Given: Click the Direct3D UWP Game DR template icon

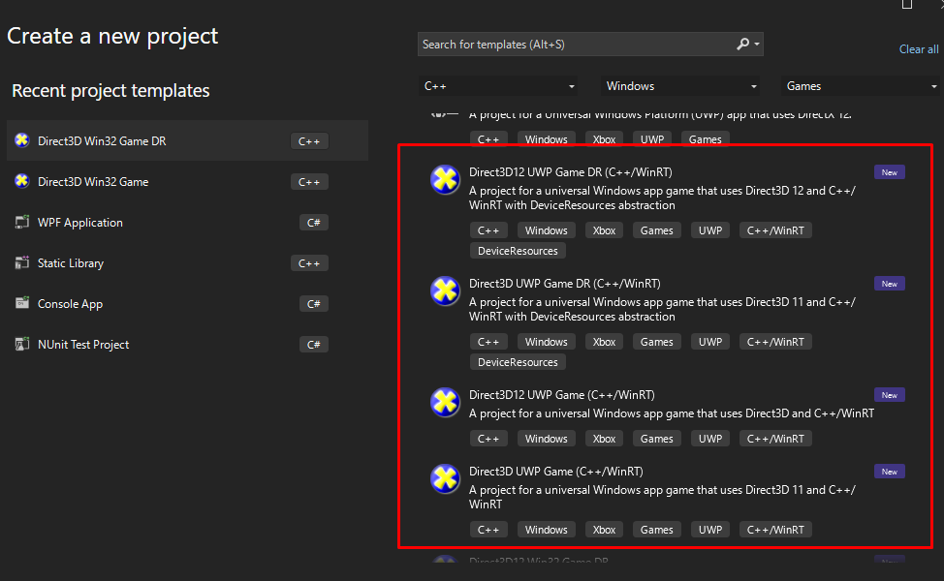Looking at the screenshot, I should click(x=445, y=290).
